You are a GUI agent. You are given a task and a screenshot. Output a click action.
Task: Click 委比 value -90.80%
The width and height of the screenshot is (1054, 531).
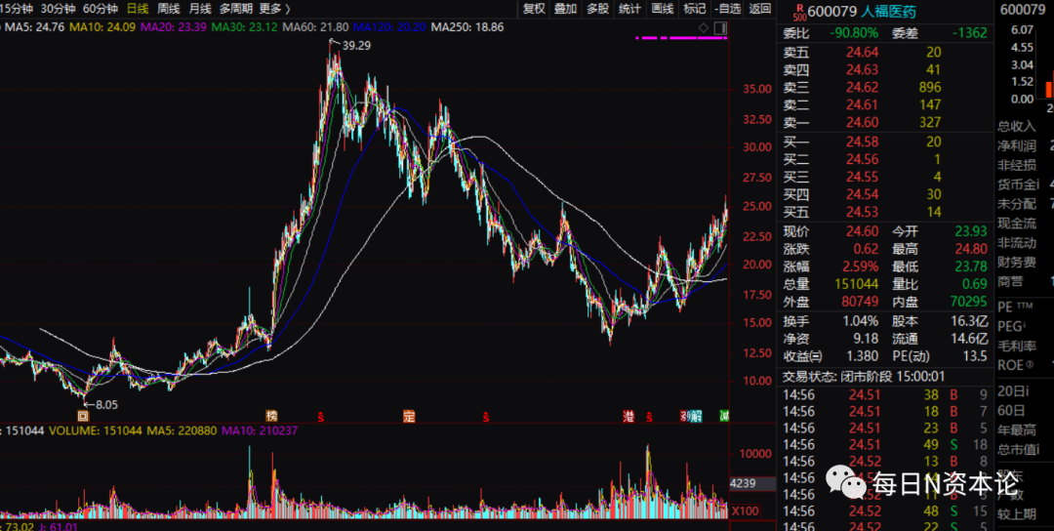tap(854, 33)
